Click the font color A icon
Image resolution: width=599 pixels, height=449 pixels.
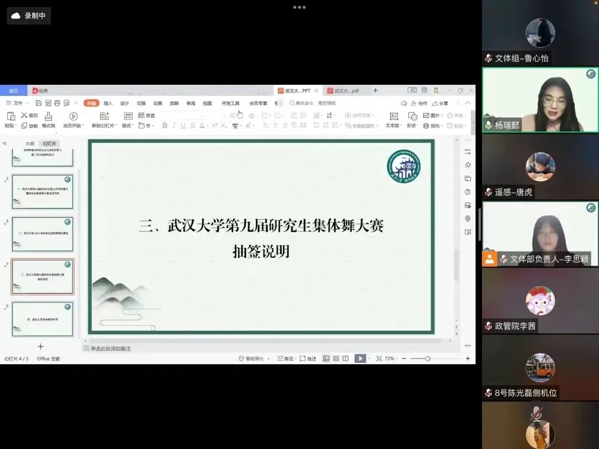click(x=202, y=126)
